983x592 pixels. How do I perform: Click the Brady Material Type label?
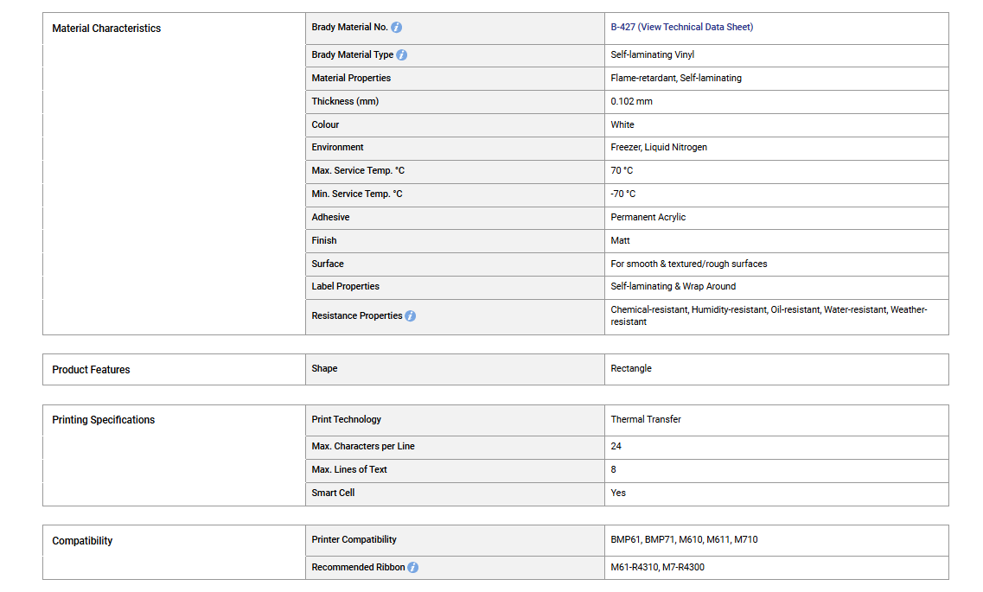coord(353,54)
